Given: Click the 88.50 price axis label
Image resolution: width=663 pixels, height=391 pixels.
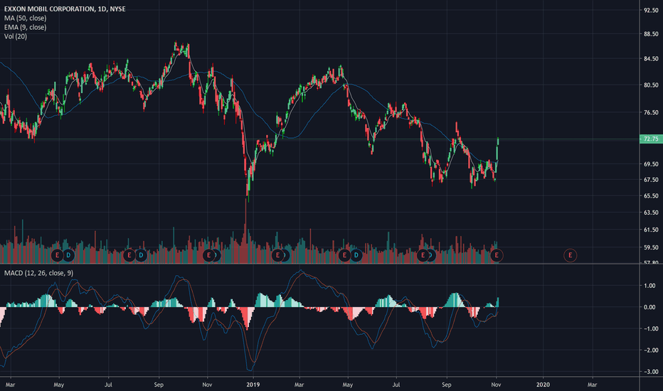Looking at the screenshot, I should click(x=651, y=34).
